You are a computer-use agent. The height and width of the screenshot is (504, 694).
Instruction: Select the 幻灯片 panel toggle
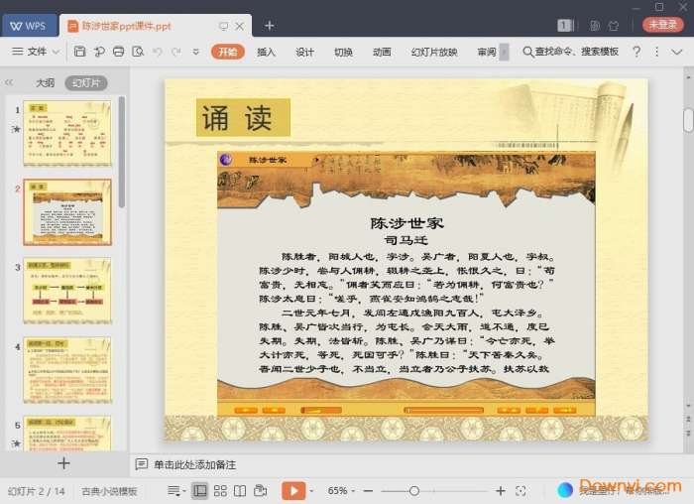(x=85, y=83)
